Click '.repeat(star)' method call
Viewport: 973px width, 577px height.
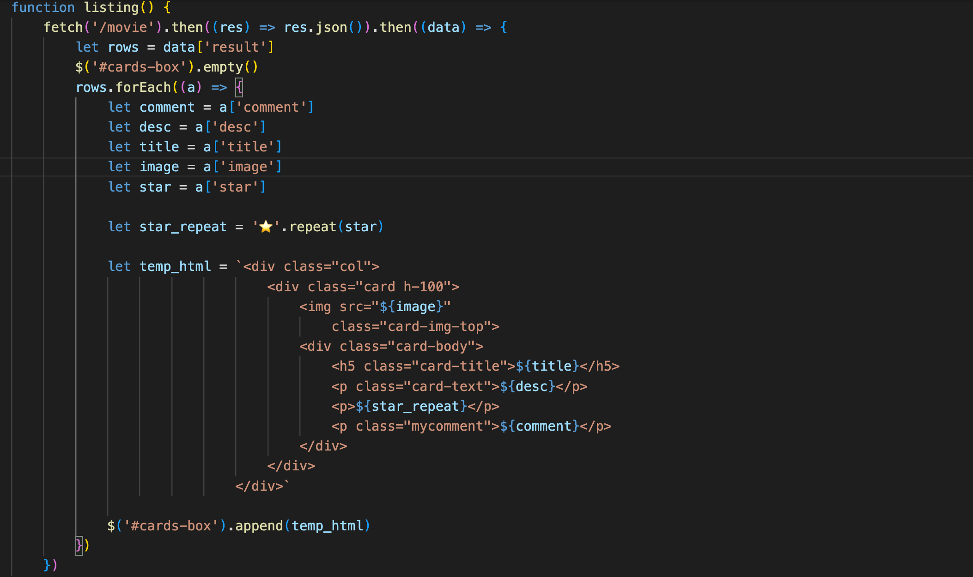332,227
